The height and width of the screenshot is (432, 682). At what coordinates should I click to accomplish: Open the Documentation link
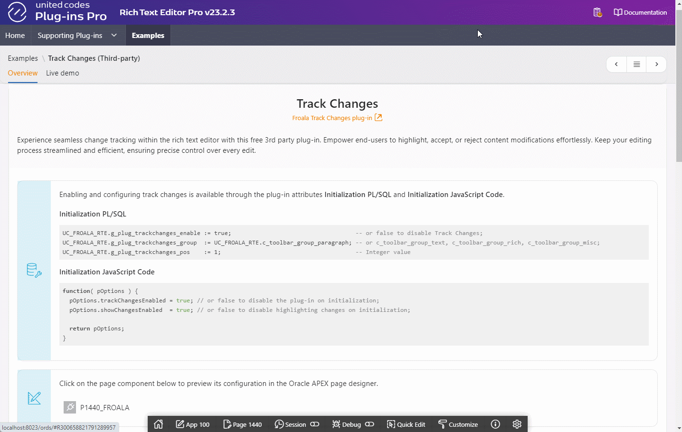[640, 12]
